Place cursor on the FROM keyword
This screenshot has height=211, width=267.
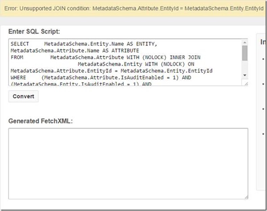[17, 57]
